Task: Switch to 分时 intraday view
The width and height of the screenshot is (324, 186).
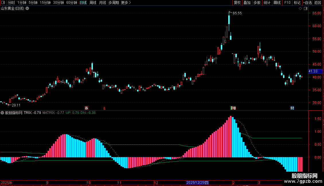Action: tap(11, 3)
